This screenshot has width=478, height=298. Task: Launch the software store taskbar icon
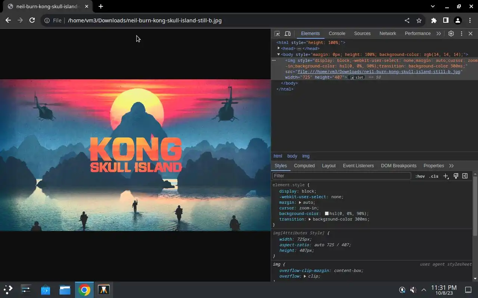[x=46, y=290]
